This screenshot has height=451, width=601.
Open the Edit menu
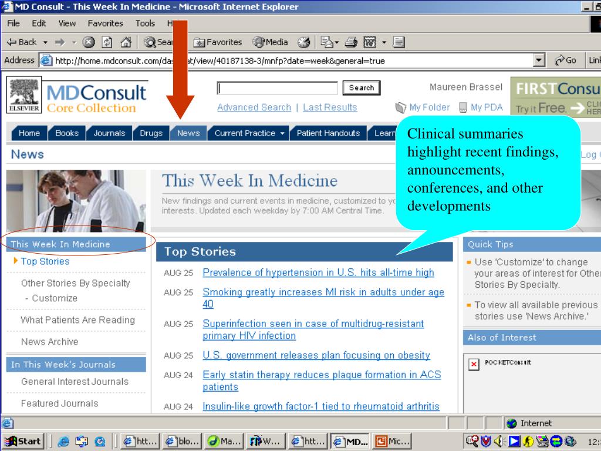pyautogui.click(x=39, y=23)
